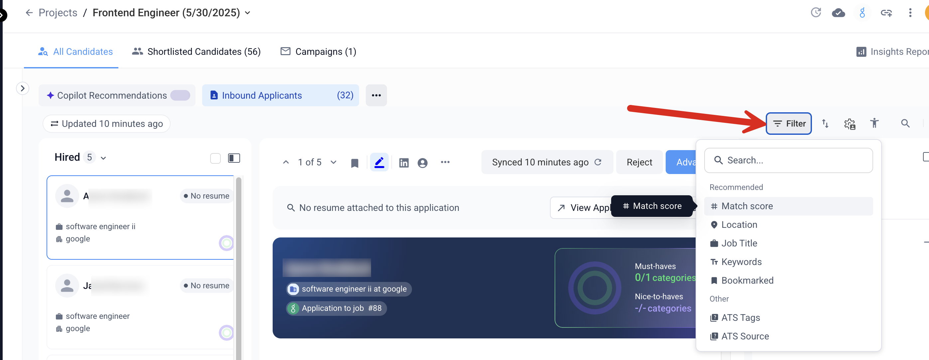Expand the Hired stage dropdown
Screen dimensions: 929x360
coord(103,158)
